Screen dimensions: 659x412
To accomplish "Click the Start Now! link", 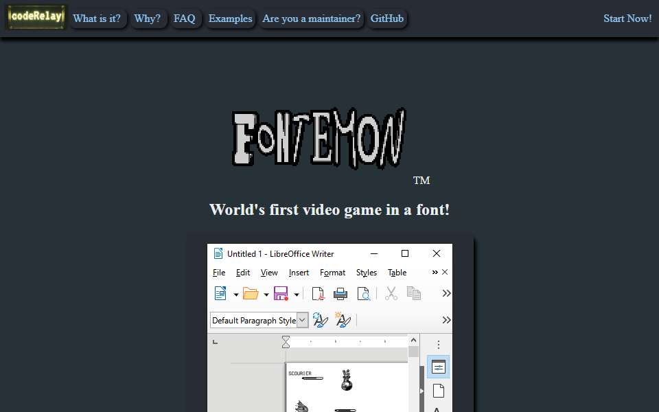I will click(x=627, y=19).
